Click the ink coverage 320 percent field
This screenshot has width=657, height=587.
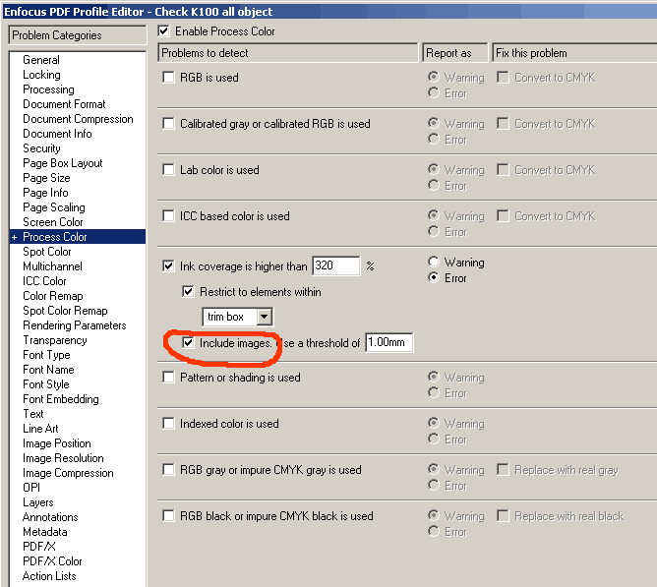335,265
